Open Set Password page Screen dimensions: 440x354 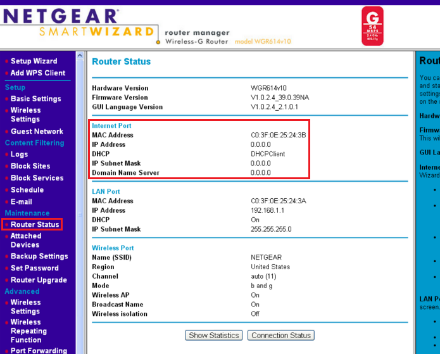coord(35,268)
